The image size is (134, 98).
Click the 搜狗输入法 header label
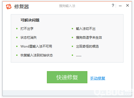tap(67, 6)
